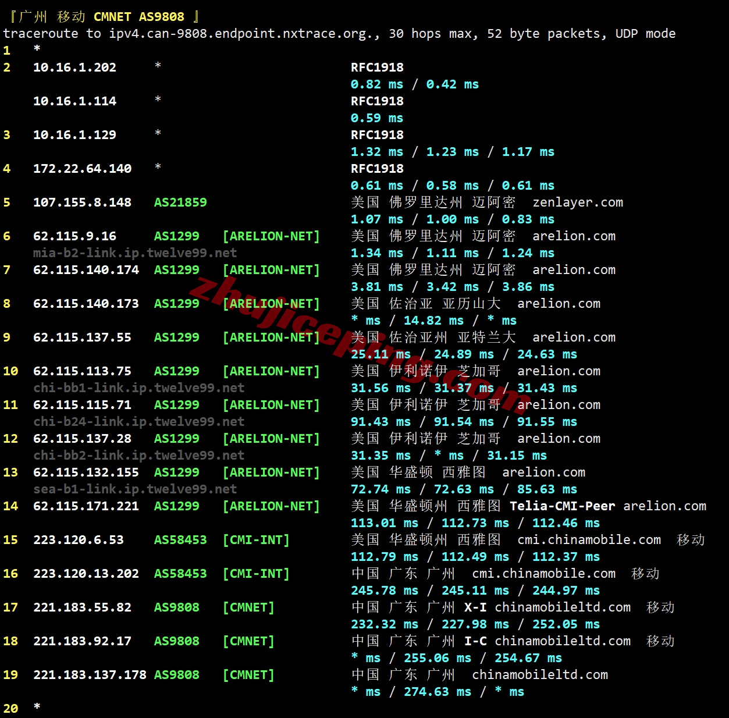Screen dimensions: 729x718
Task: Click the IP address 62.115.113.75
Action: click(82, 371)
